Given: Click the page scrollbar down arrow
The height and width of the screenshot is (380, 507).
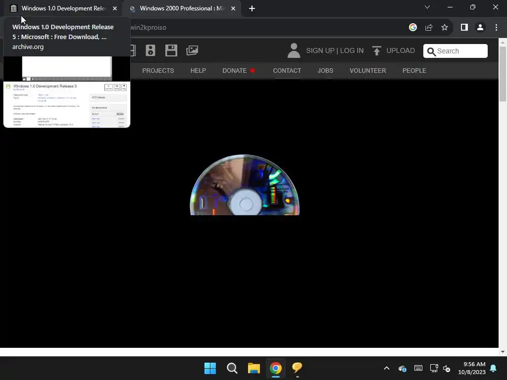Looking at the screenshot, I should coord(503,352).
